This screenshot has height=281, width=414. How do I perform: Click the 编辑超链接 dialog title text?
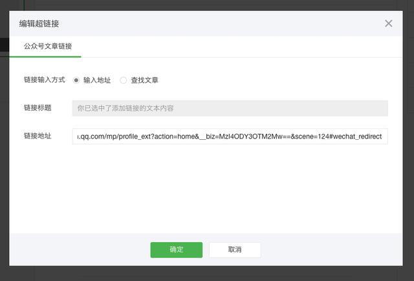pos(39,24)
